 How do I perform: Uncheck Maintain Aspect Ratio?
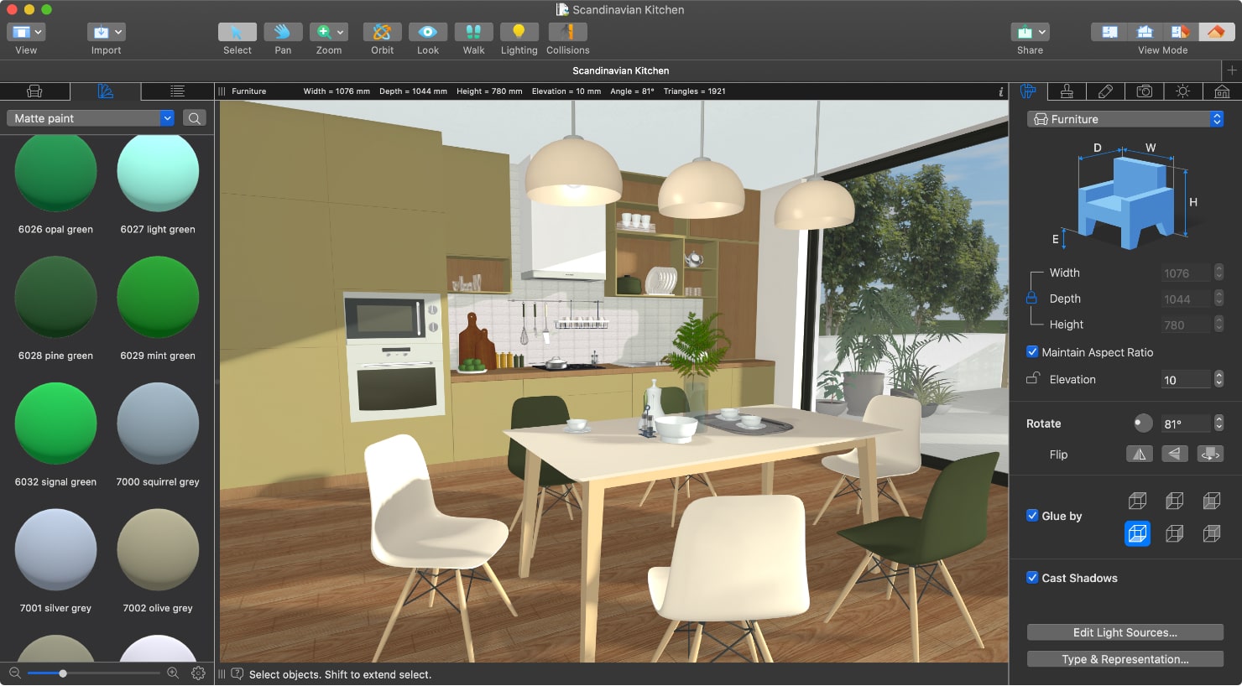click(1032, 352)
